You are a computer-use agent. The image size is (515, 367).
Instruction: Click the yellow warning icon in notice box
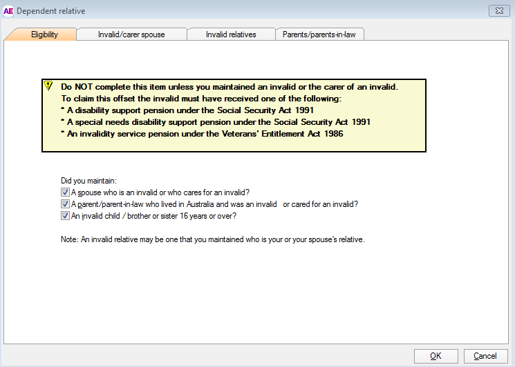pyautogui.click(x=48, y=86)
